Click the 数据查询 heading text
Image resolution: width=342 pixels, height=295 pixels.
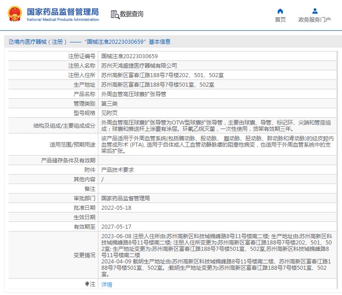point(132,14)
